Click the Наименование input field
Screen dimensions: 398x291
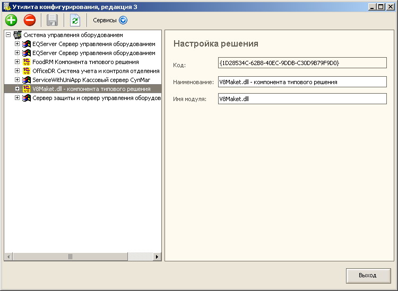pos(302,82)
